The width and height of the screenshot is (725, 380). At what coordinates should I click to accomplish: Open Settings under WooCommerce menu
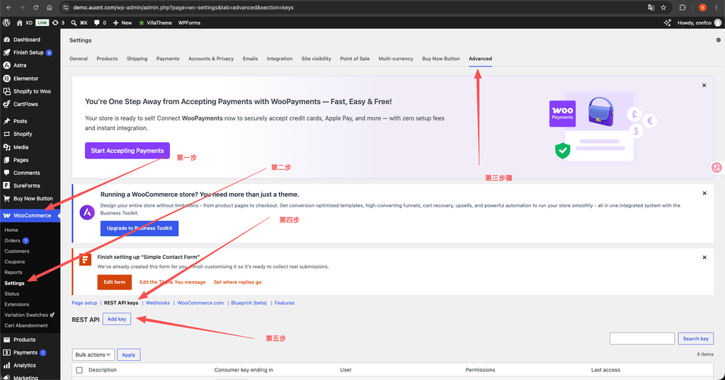[14, 283]
